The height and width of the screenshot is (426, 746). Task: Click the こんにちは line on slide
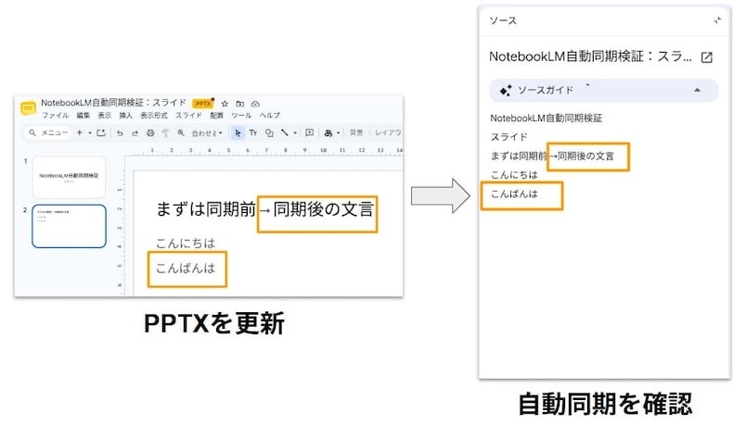185,244
